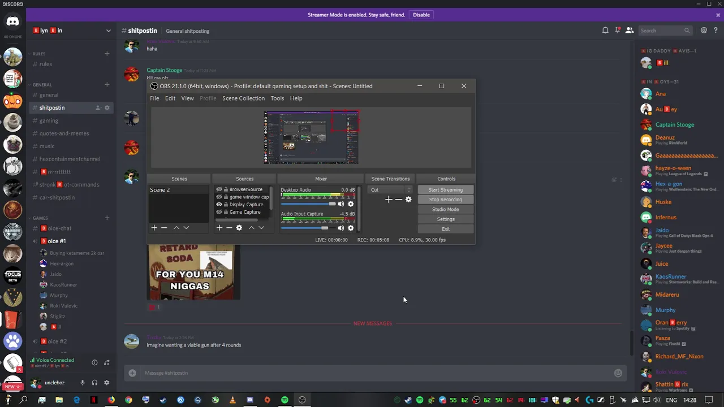Add a scene with the Scenes plus icon
Image resolution: width=724 pixels, height=407 pixels.
[154, 228]
